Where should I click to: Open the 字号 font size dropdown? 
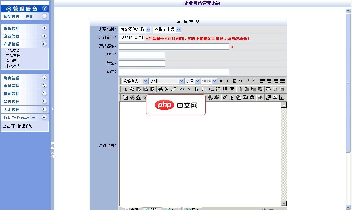(x=193, y=81)
